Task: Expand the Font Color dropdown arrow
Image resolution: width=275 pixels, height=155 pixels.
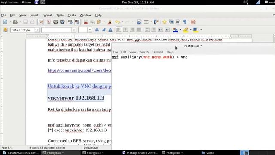Action: 180,30
